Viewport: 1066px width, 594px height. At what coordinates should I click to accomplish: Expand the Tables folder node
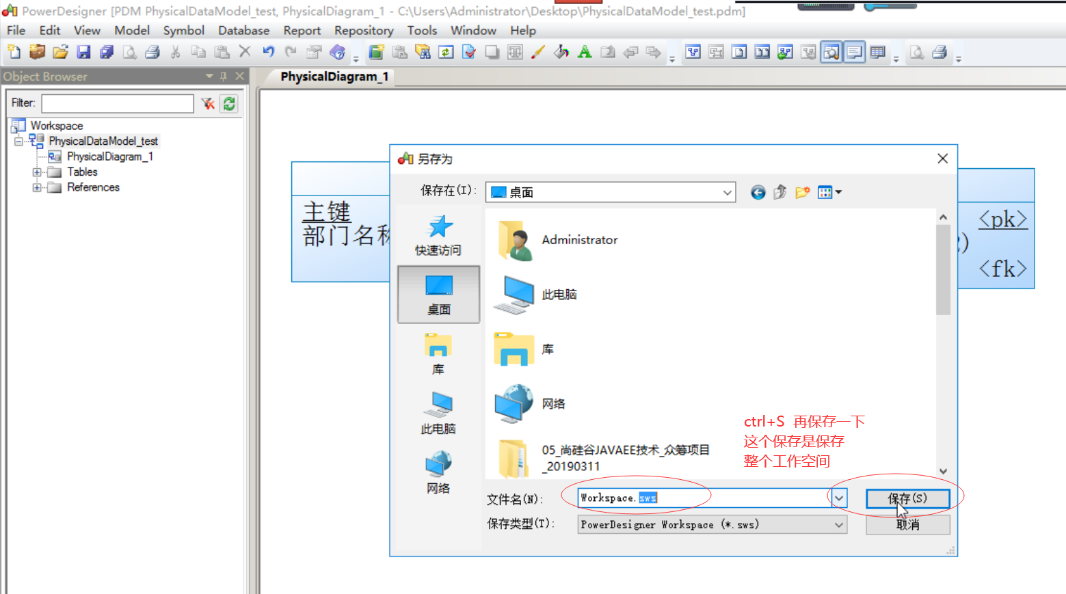point(37,172)
